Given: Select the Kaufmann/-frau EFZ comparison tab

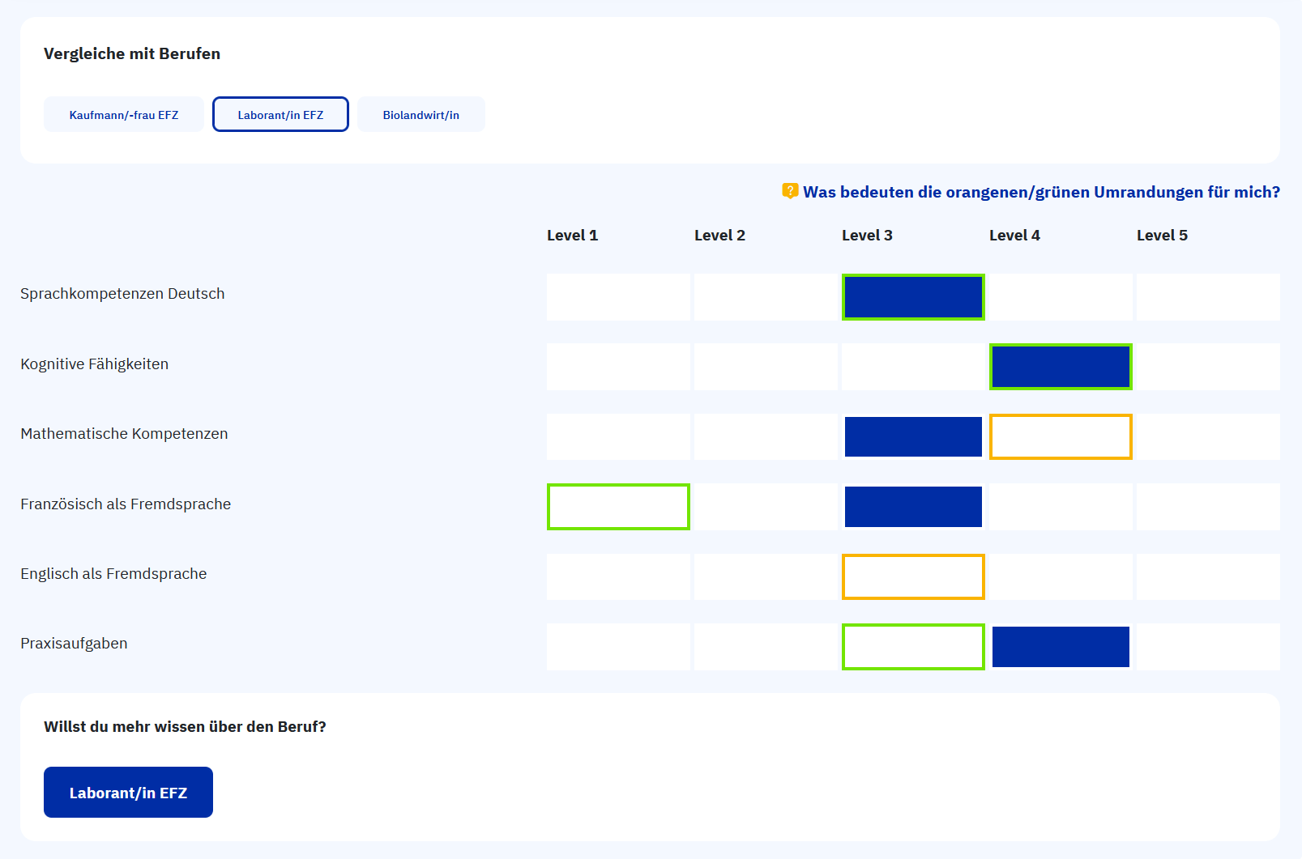Looking at the screenshot, I should [x=123, y=114].
